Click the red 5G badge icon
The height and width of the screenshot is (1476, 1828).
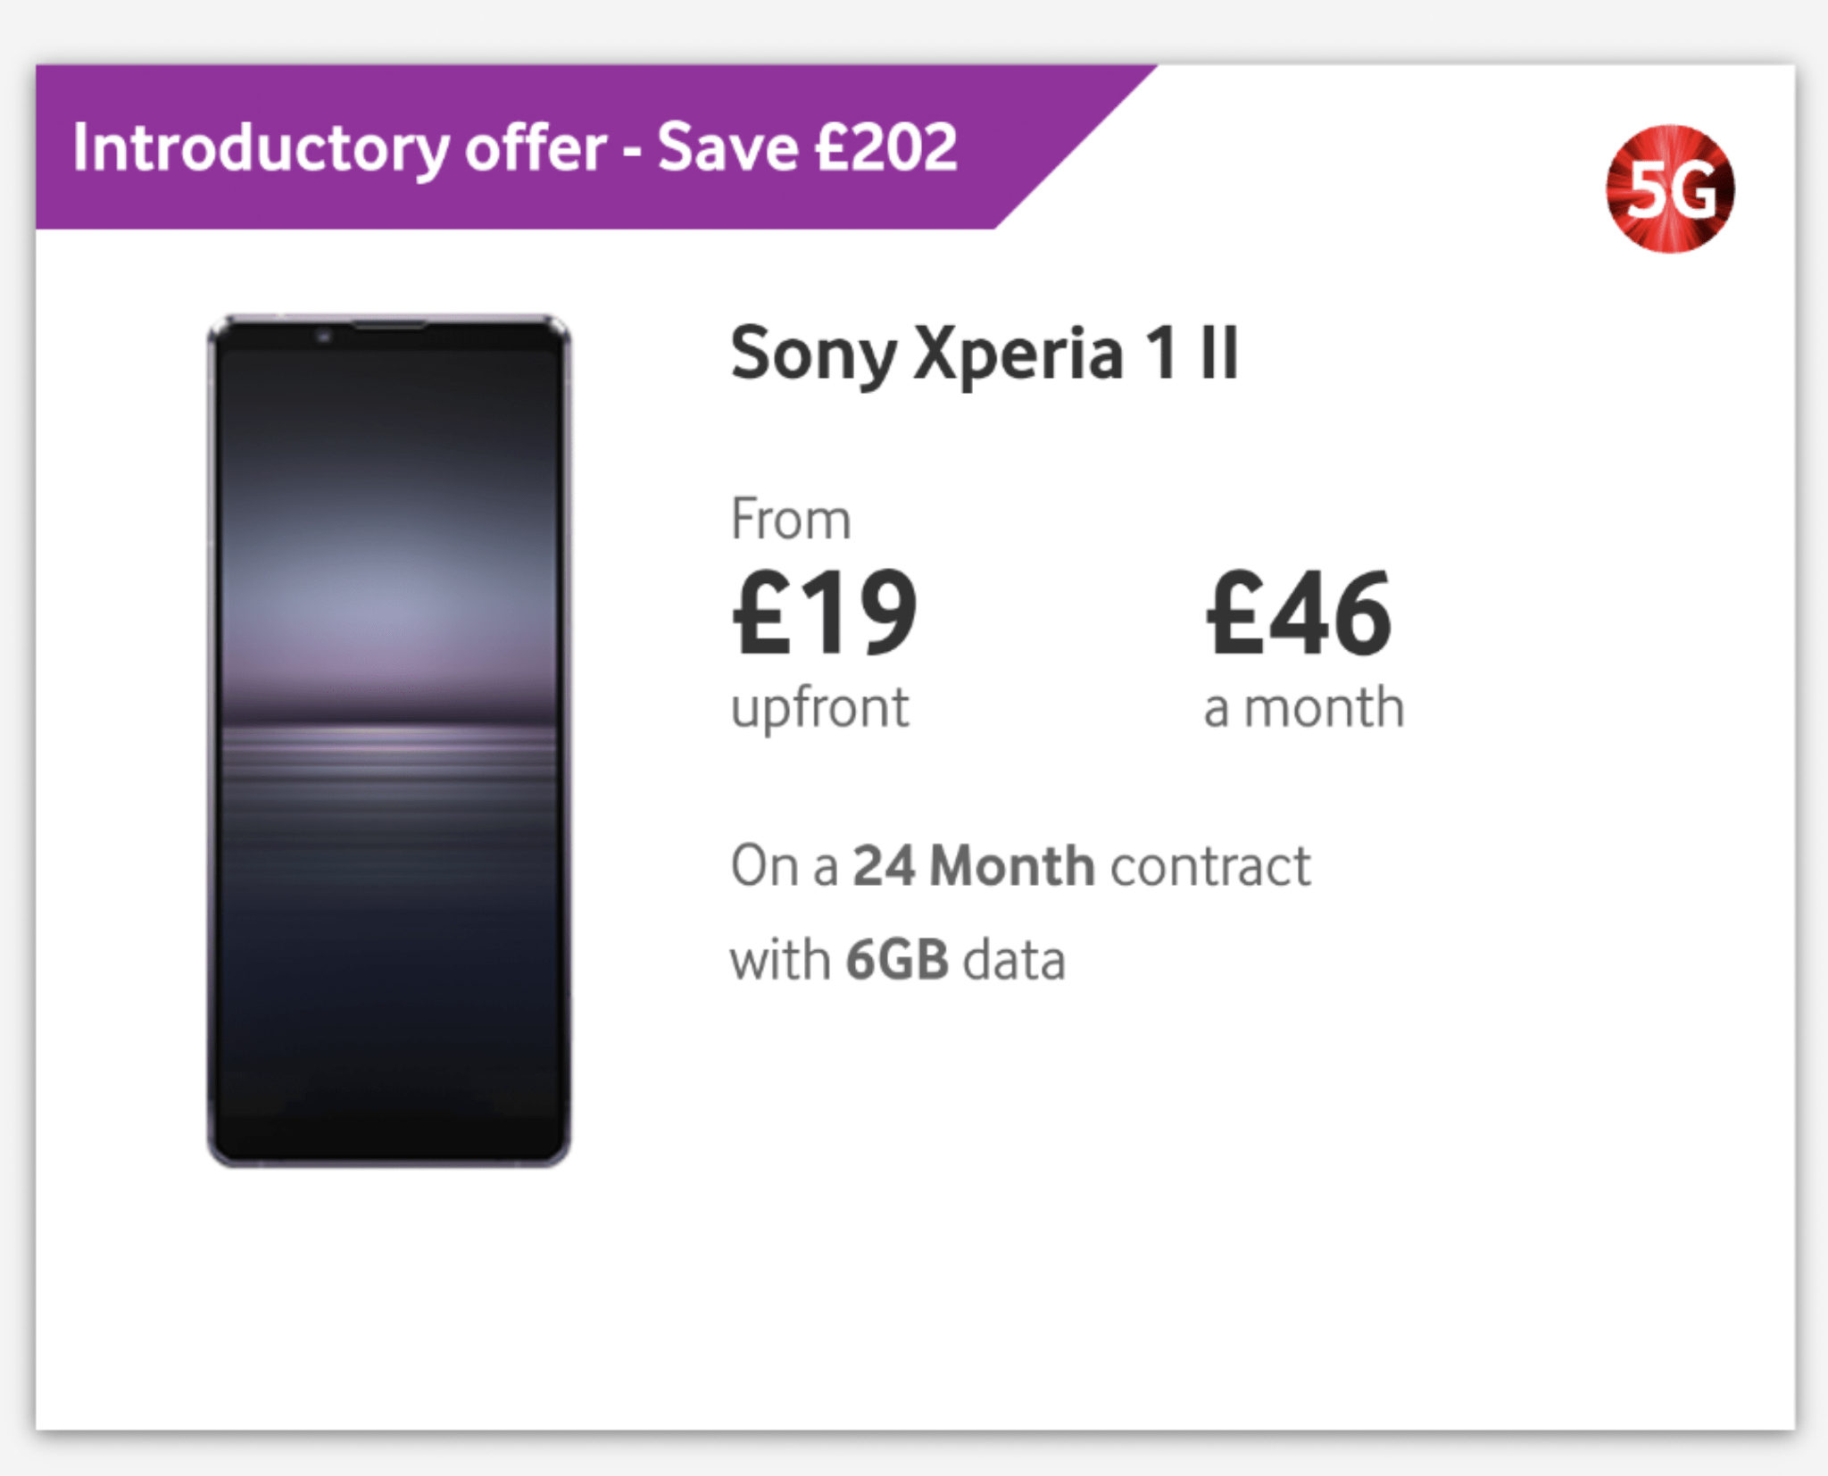(x=1670, y=188)
